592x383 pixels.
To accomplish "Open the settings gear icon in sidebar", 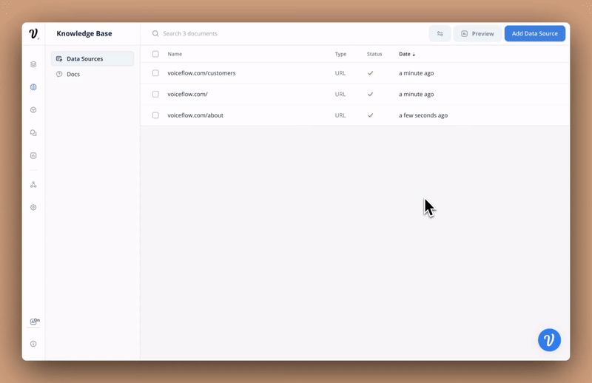I will point(33,207).
